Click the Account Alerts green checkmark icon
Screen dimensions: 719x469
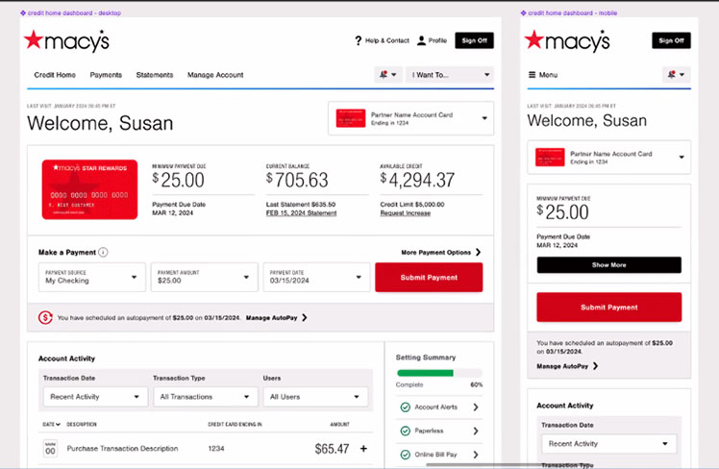(405, 407)
